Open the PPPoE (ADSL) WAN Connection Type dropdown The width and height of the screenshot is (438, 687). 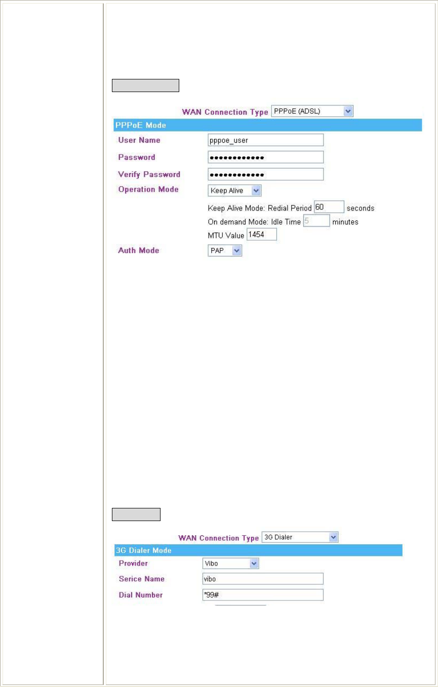(x=312, y=111)
